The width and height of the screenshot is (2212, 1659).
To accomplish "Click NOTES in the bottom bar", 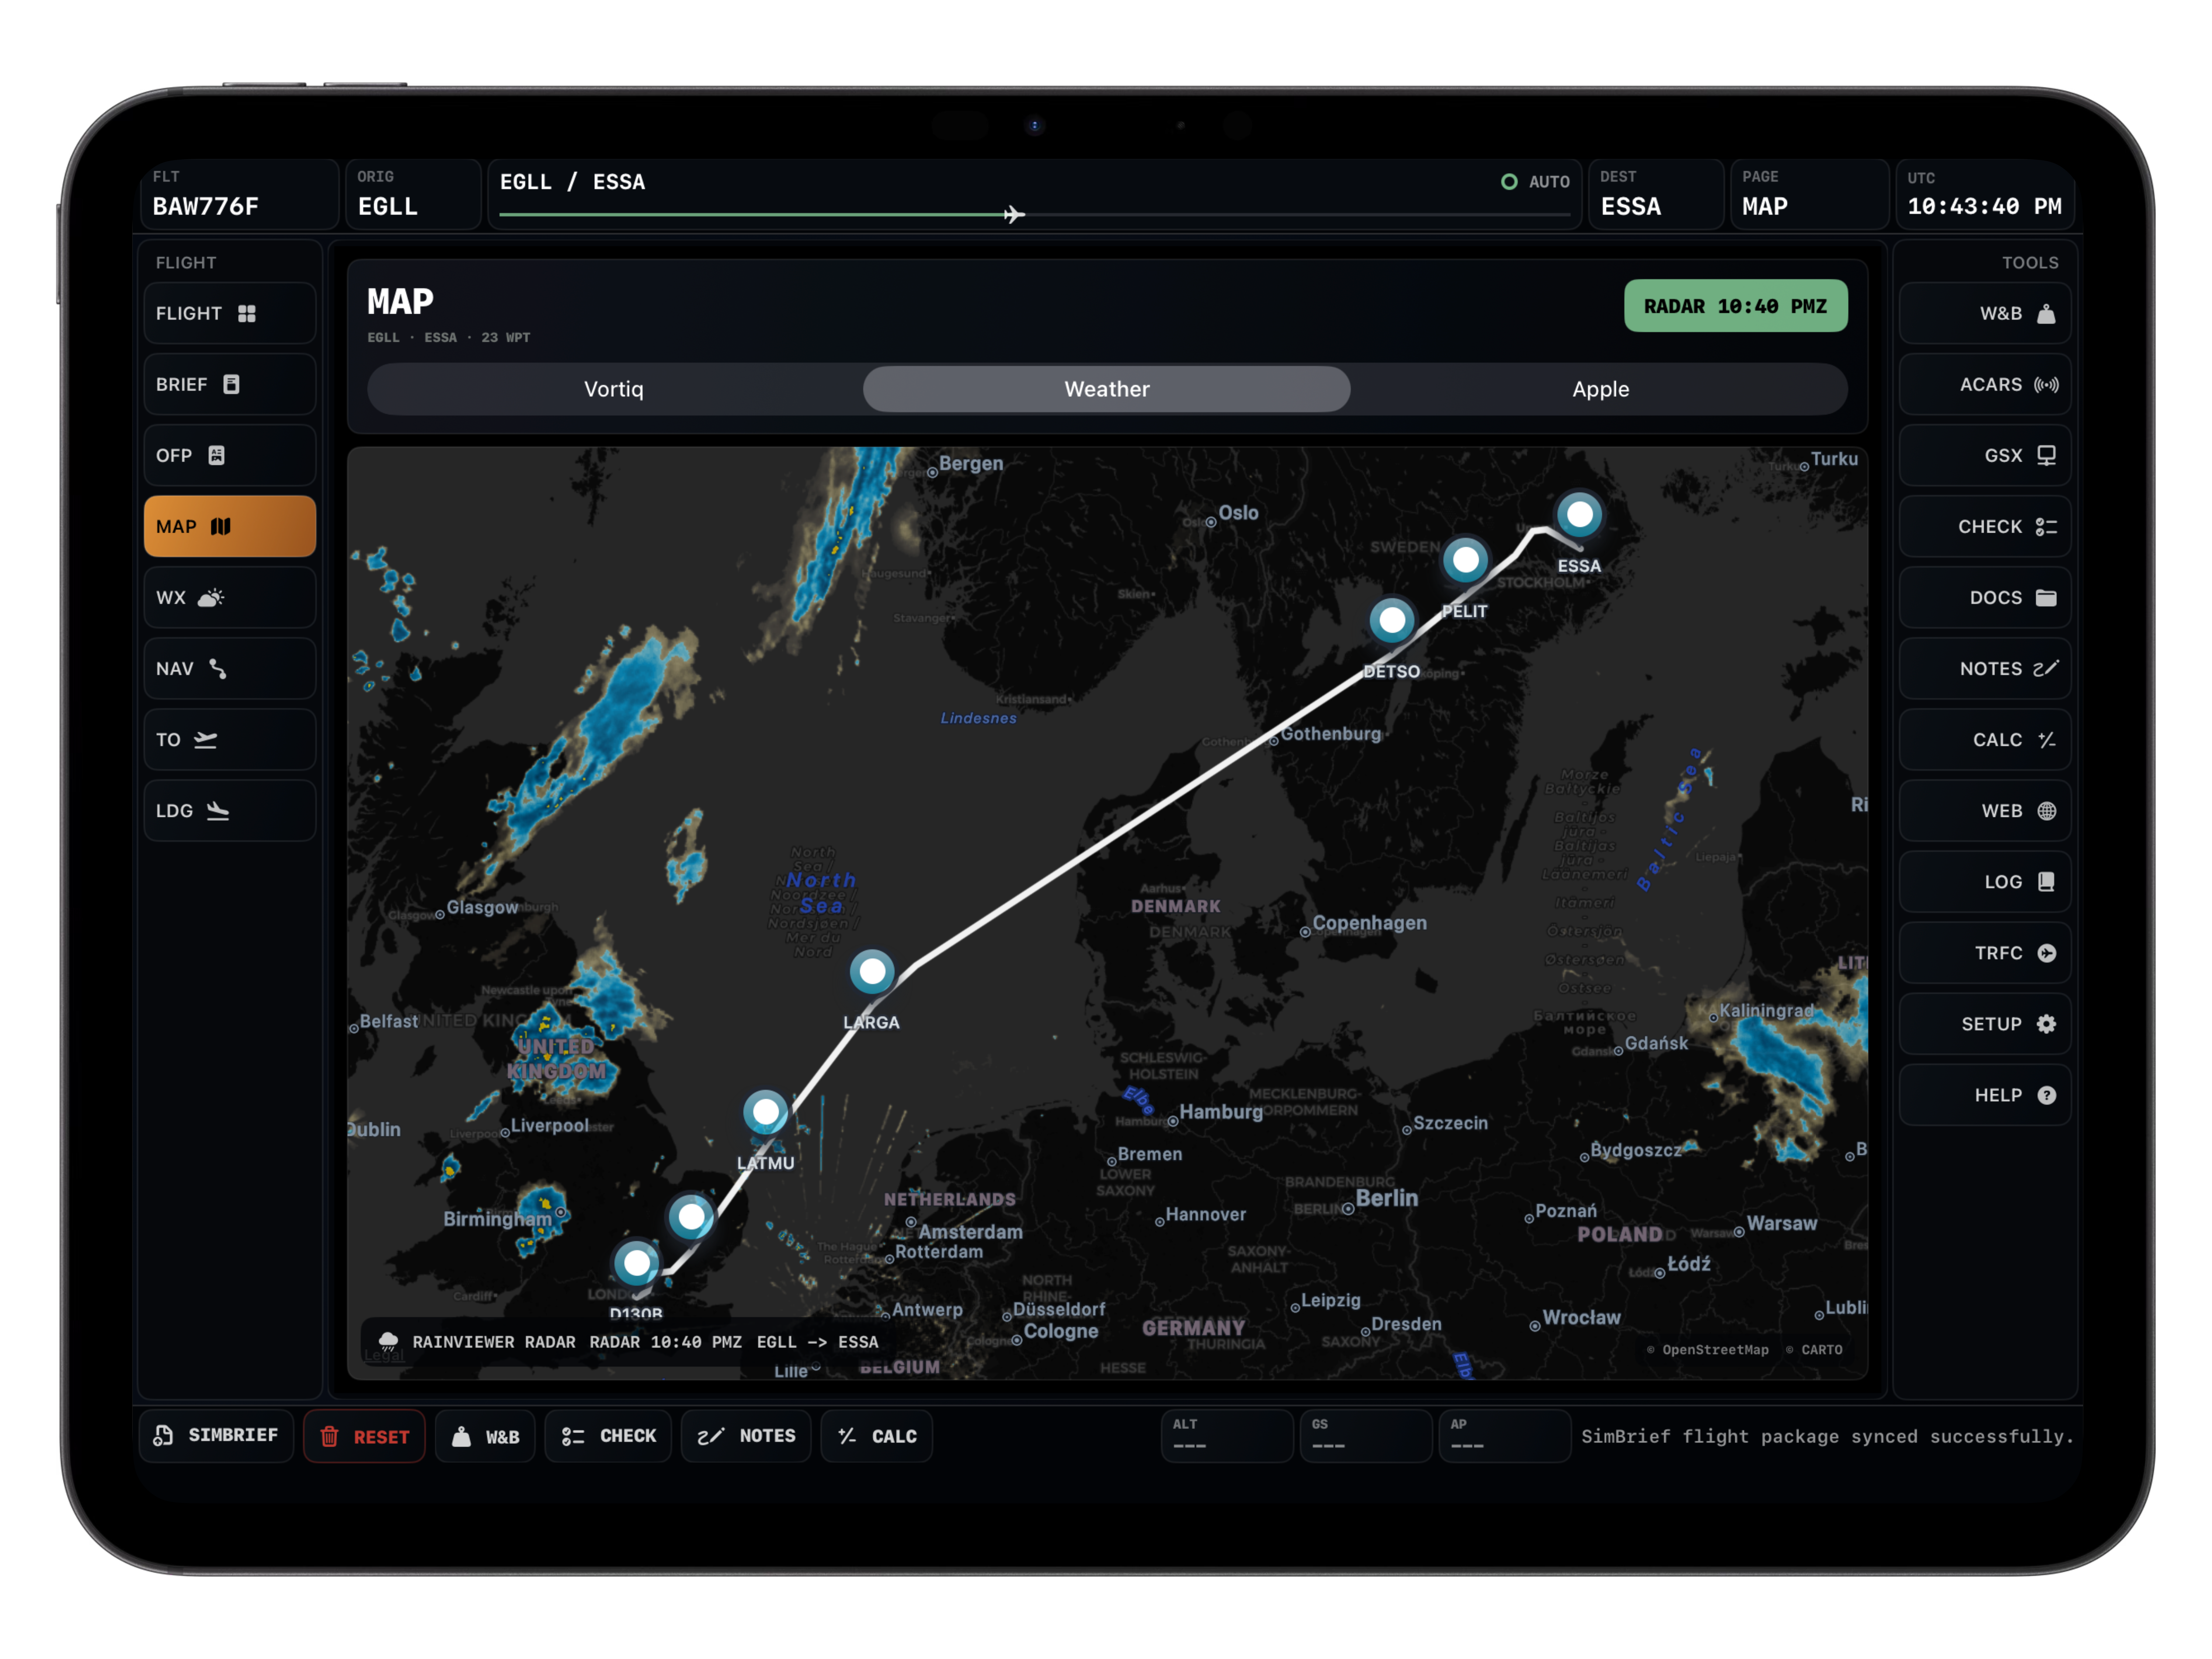I will click(x=746, y=1436).
